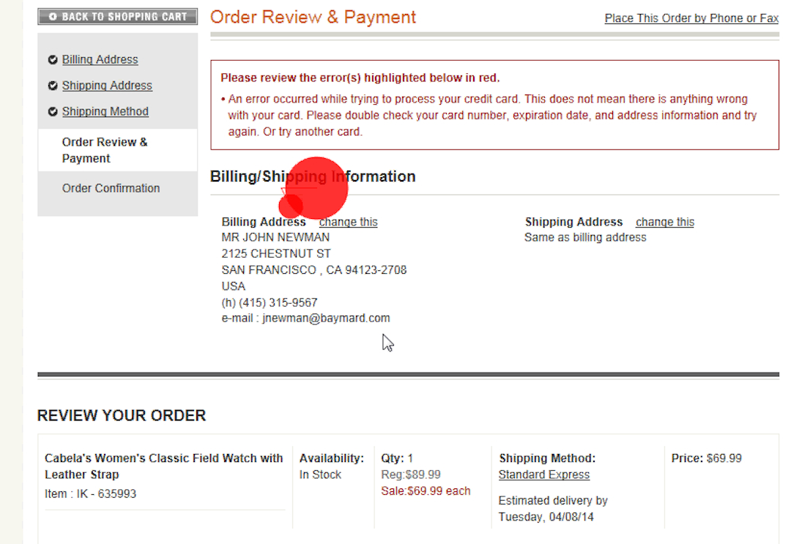
Task: Click the checkmark icon beside Billing Address
Action: tap(53, 59)
